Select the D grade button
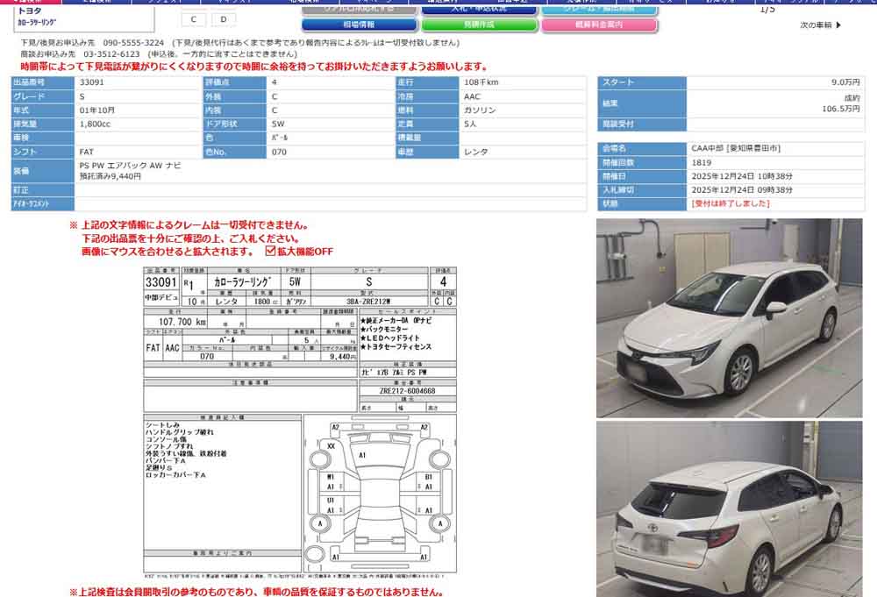The height and width of the screenshot is (597, 877). tap(223, 18)
